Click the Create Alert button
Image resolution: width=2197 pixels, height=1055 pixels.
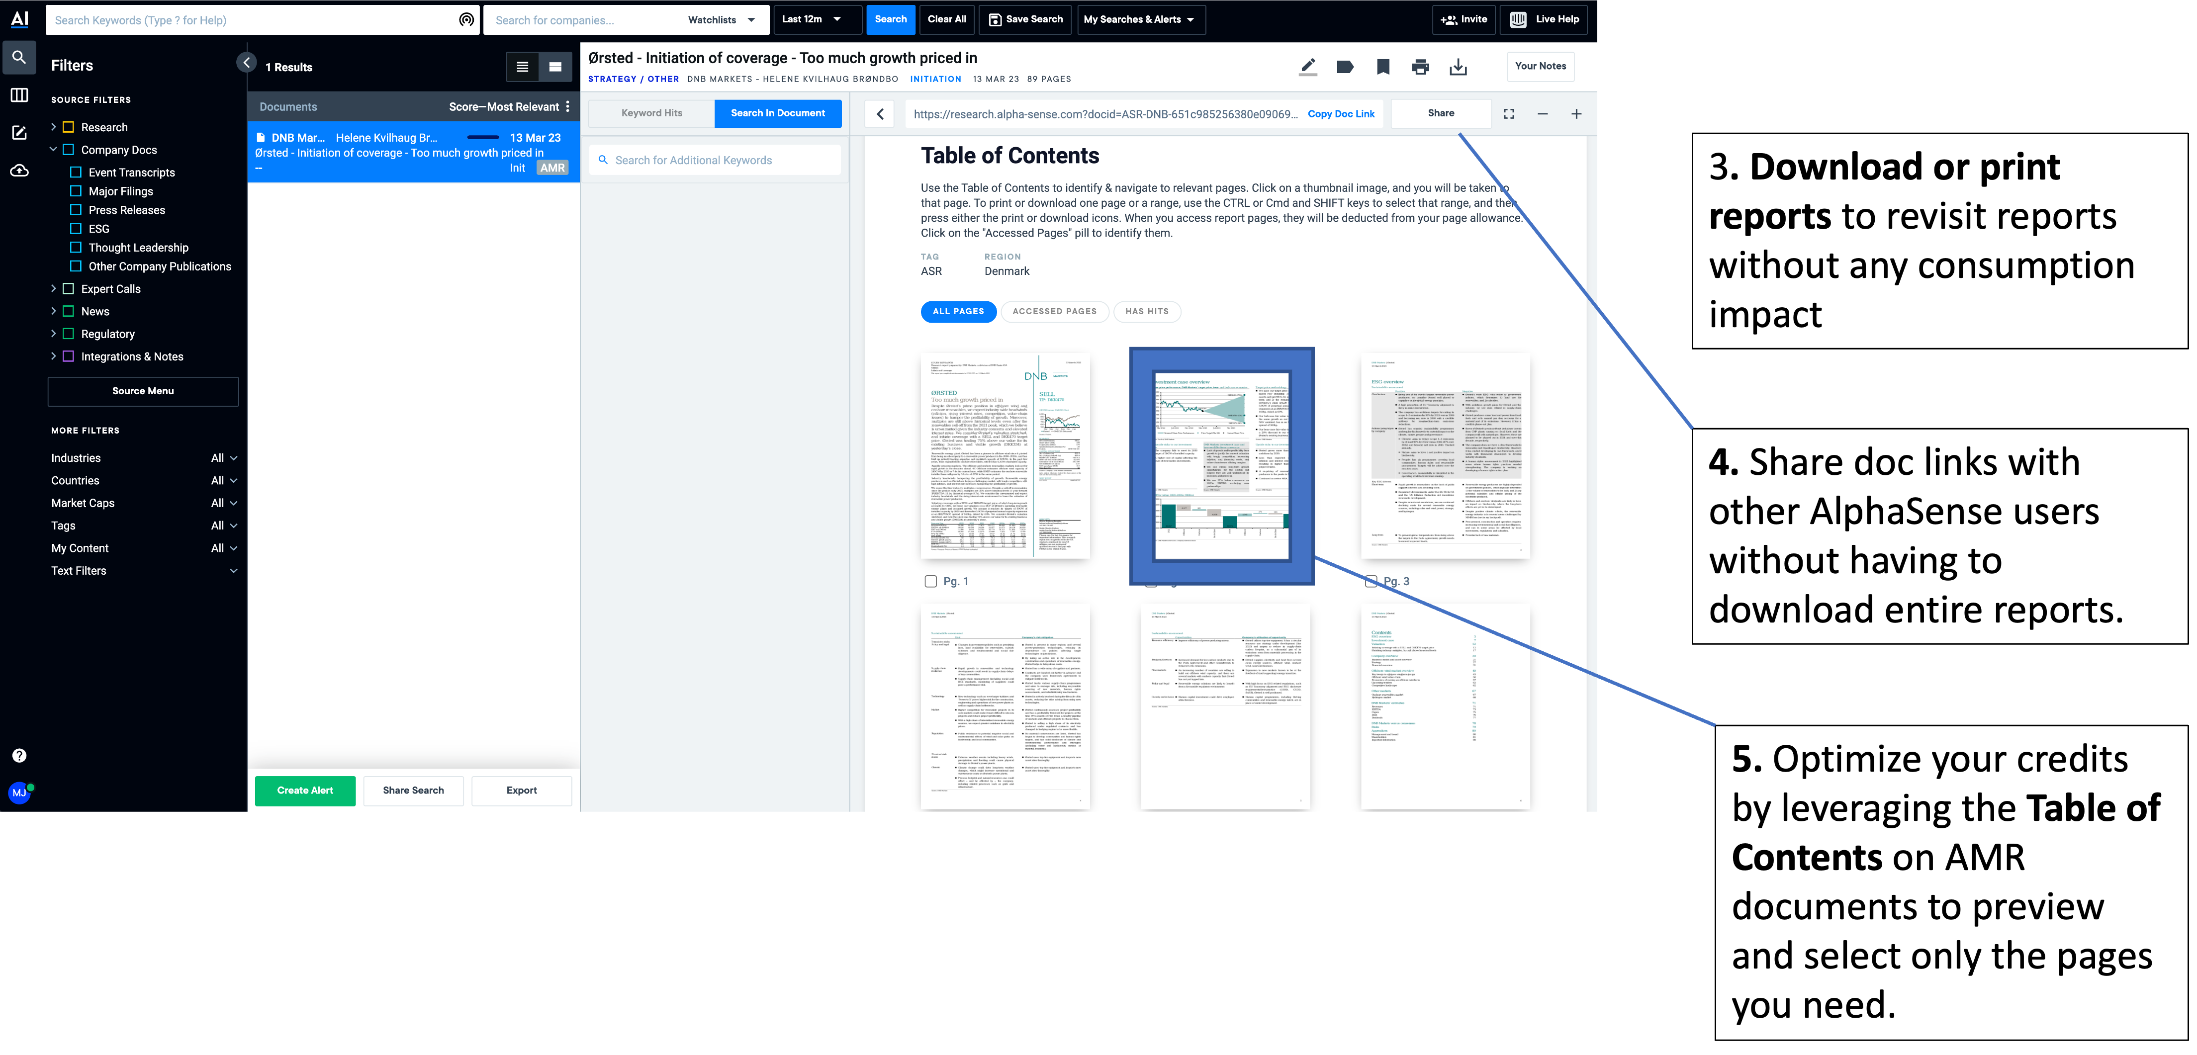(x=304, y=791)
